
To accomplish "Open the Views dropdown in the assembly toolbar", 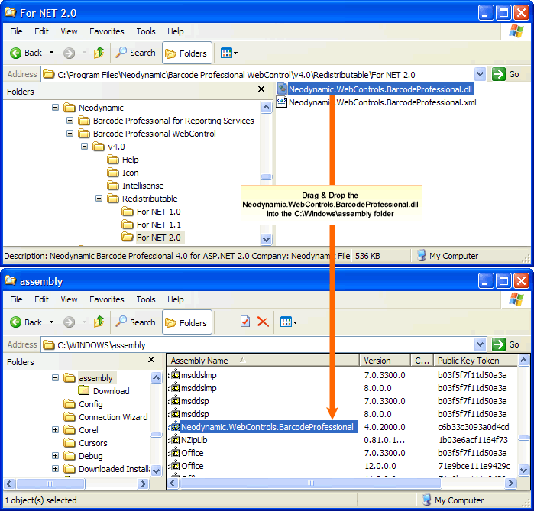I will pos(288,322).
